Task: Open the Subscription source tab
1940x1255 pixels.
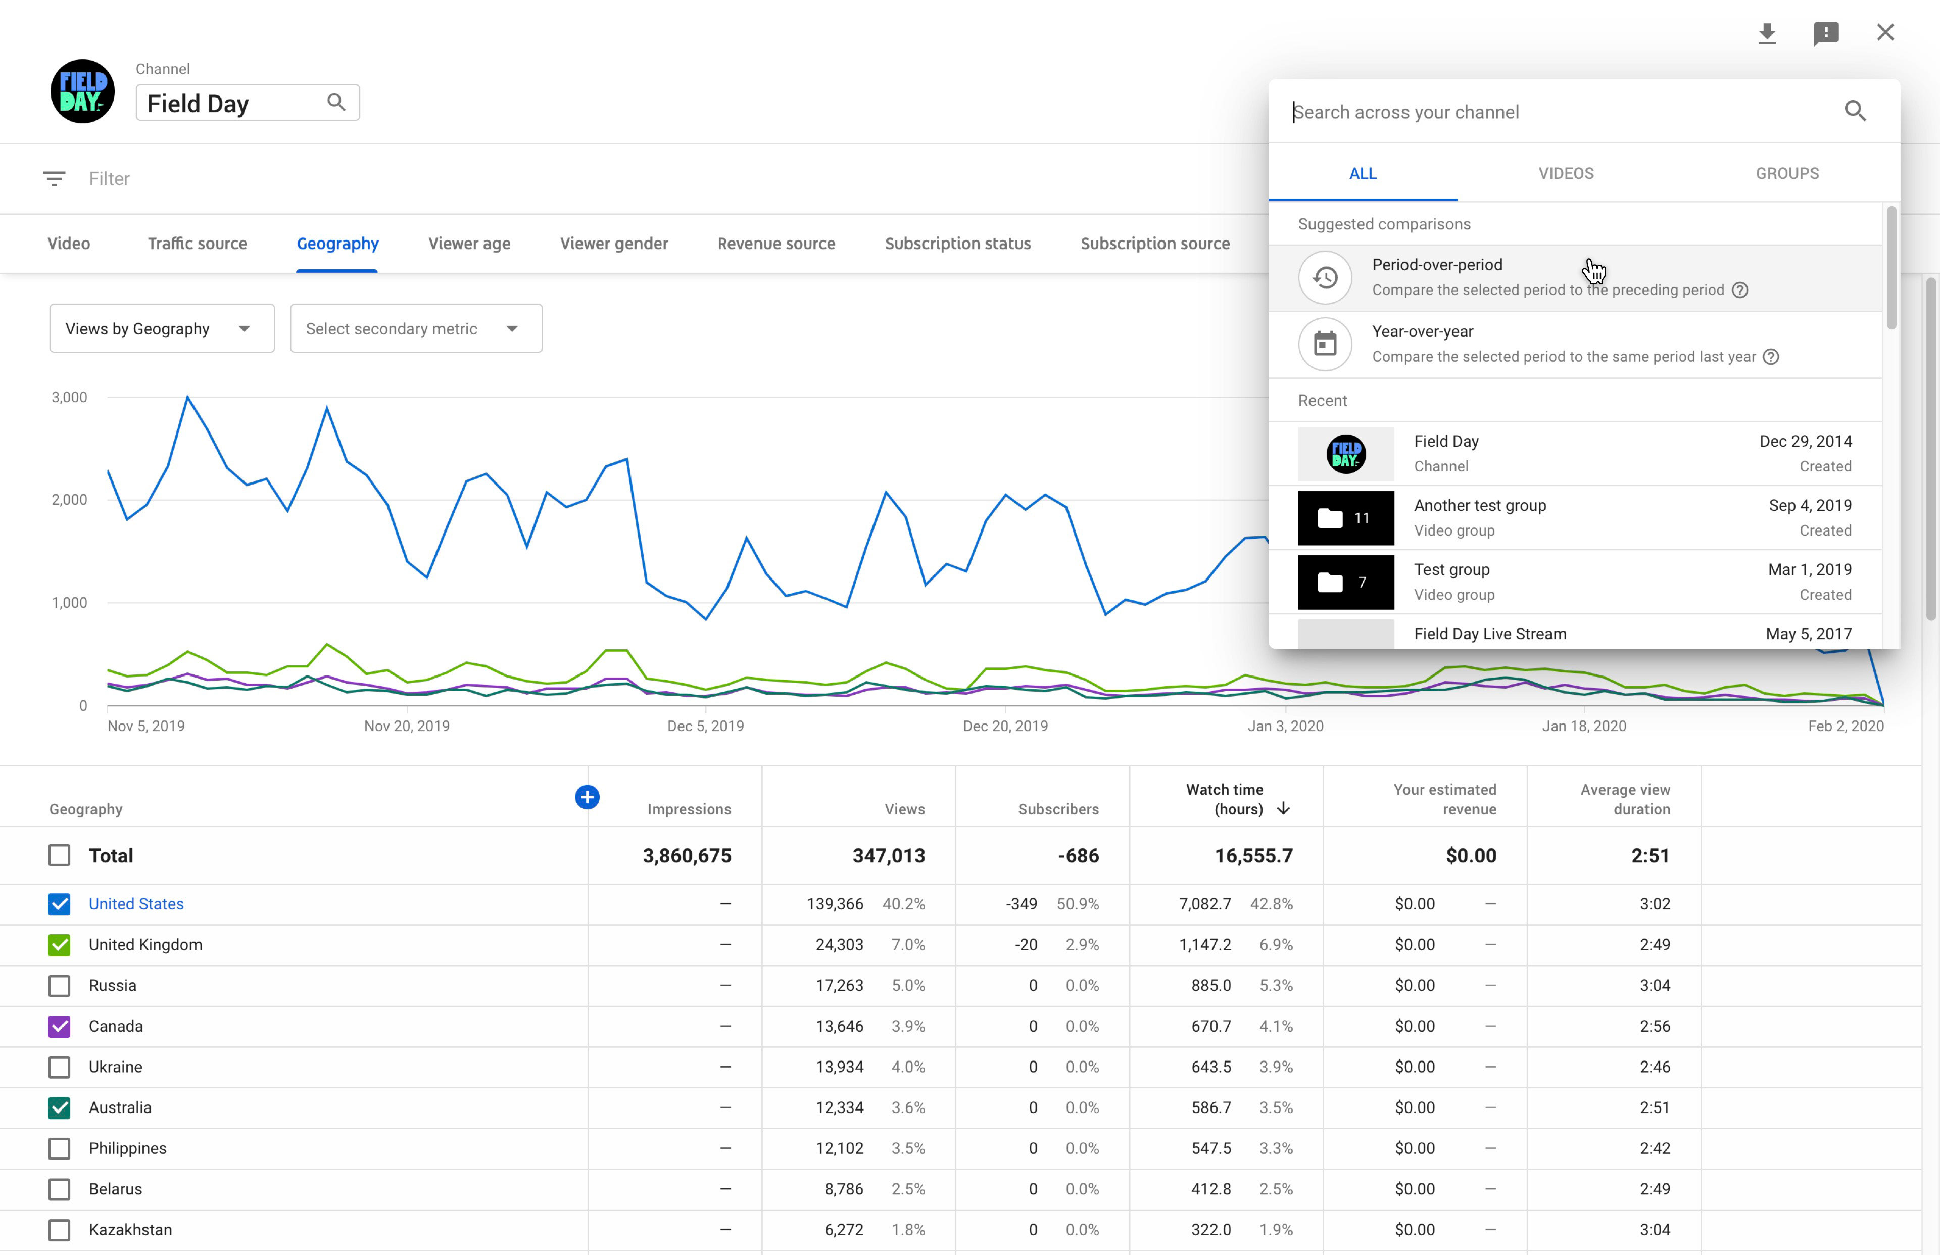Action: (1155, 244)
